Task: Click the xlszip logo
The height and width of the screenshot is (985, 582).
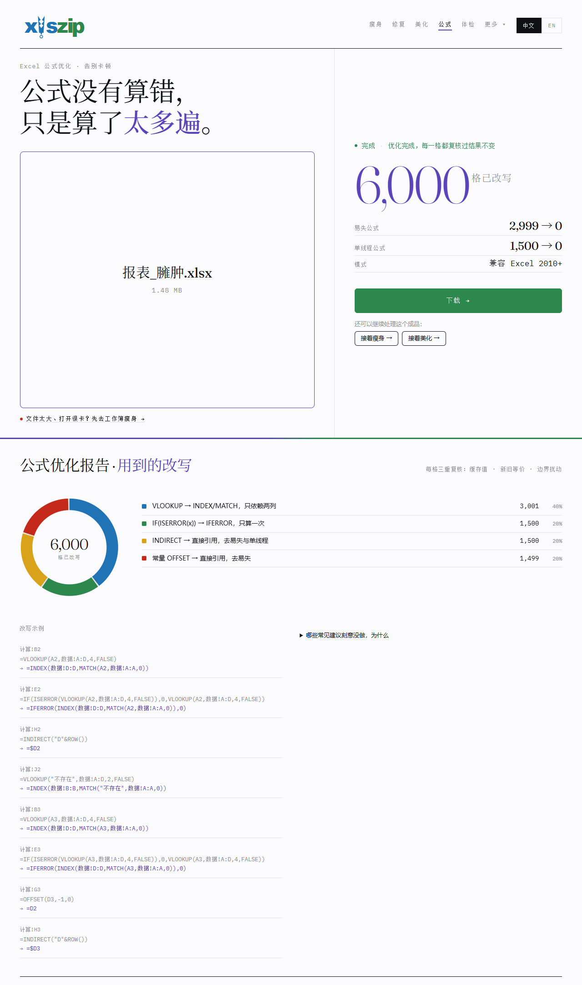Action: point(55,27)
